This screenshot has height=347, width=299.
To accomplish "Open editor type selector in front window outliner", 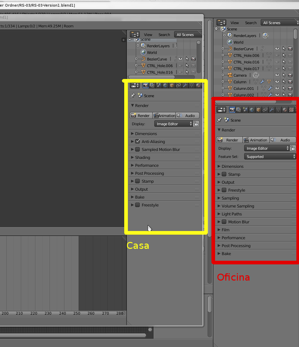I will pos(134,34).
